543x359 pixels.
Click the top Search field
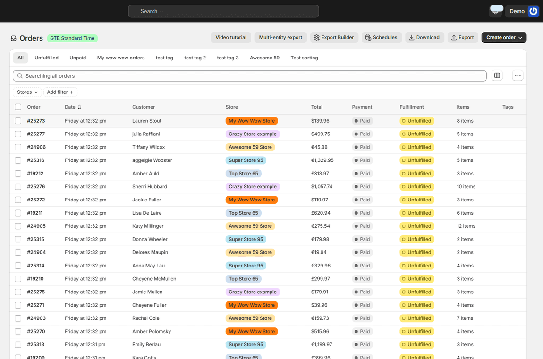[223, 11]
